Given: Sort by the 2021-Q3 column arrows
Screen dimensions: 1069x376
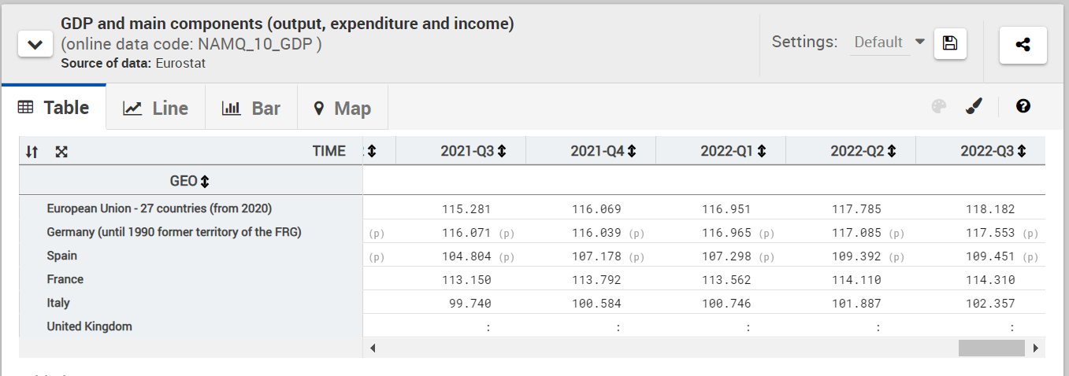Looking at the screenshot, I should tap(502, 151).
